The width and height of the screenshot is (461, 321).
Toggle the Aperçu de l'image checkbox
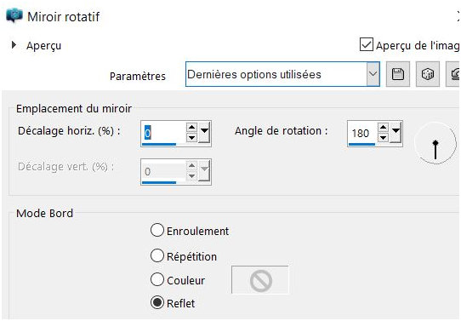tap(367, 45)
